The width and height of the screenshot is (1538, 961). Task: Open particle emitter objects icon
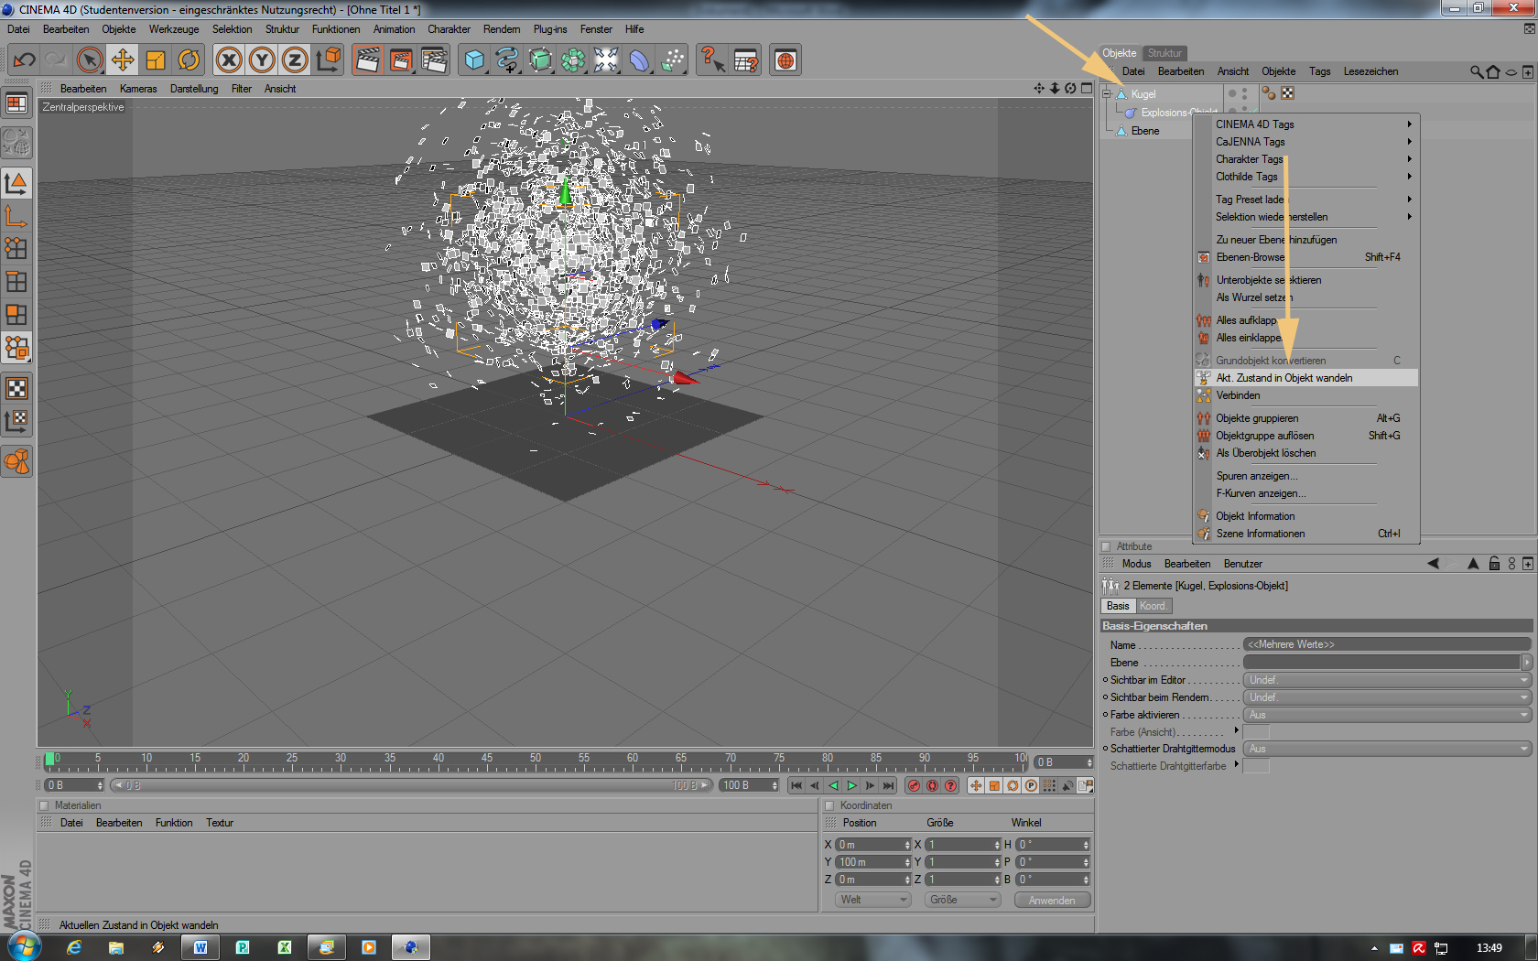672,60
